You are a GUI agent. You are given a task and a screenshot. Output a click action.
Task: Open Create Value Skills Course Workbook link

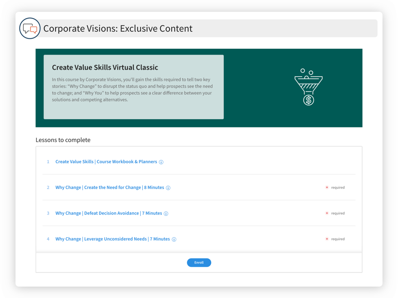coord(106,162)
